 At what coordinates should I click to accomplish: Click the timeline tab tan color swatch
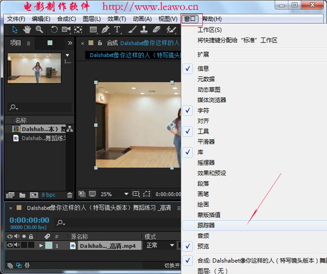pyautogui.click(x=19, y=208)
